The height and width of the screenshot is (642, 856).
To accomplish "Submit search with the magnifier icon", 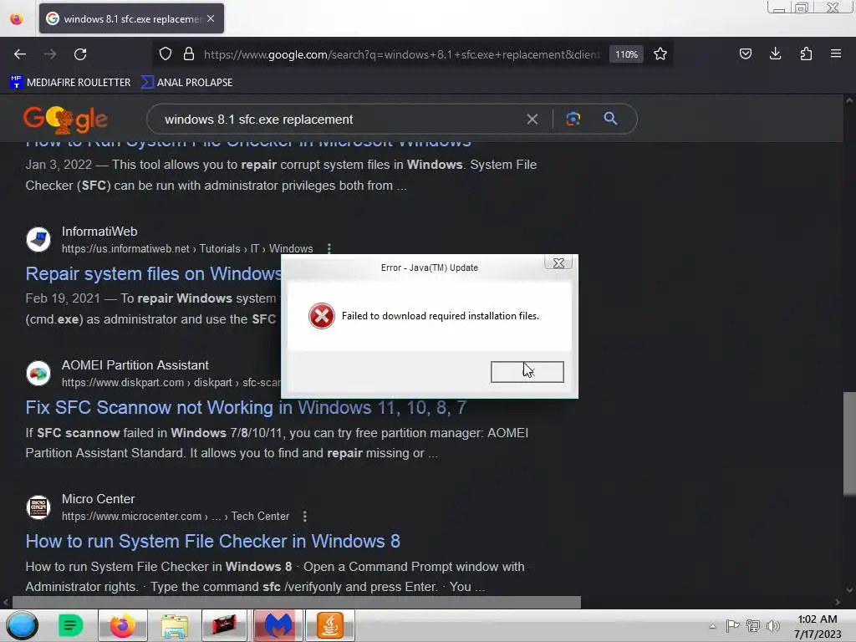I will (610, 119).
